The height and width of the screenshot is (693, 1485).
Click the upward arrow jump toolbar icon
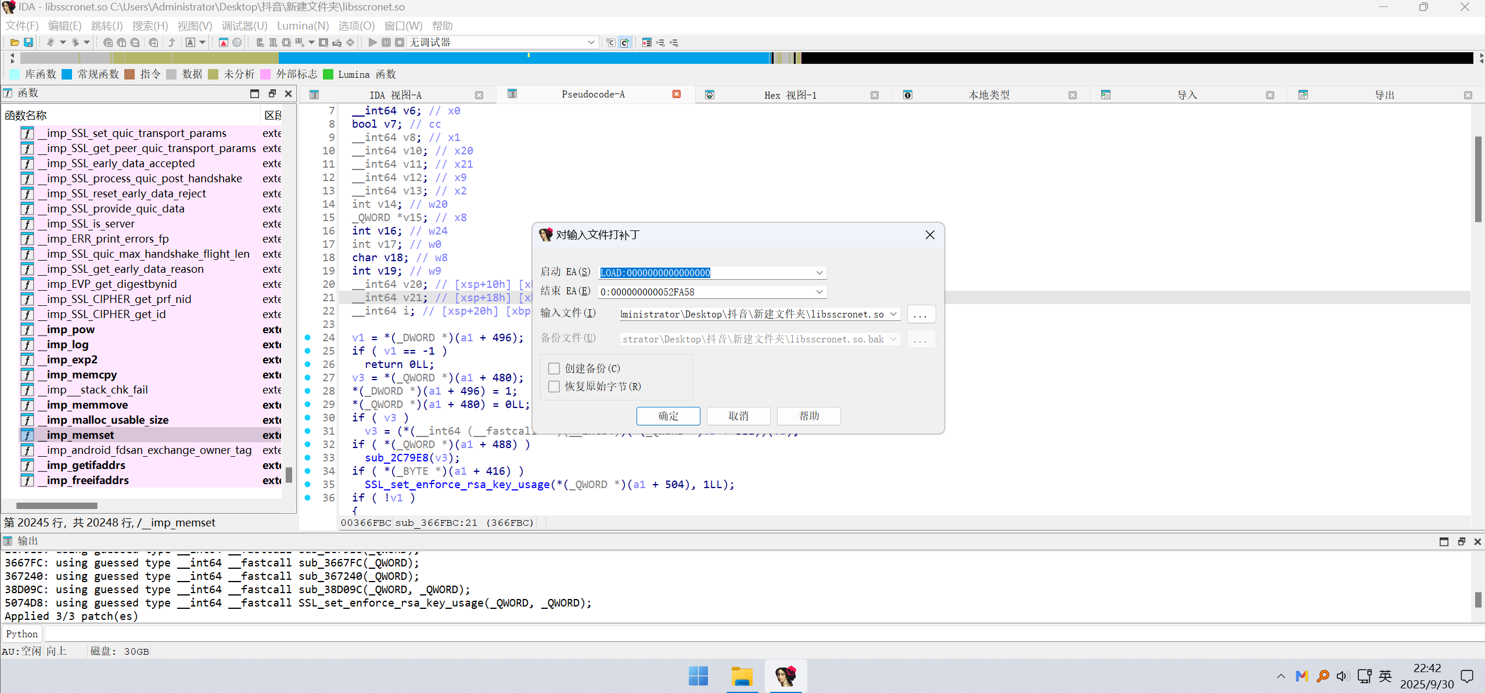(x=172, y=42)
